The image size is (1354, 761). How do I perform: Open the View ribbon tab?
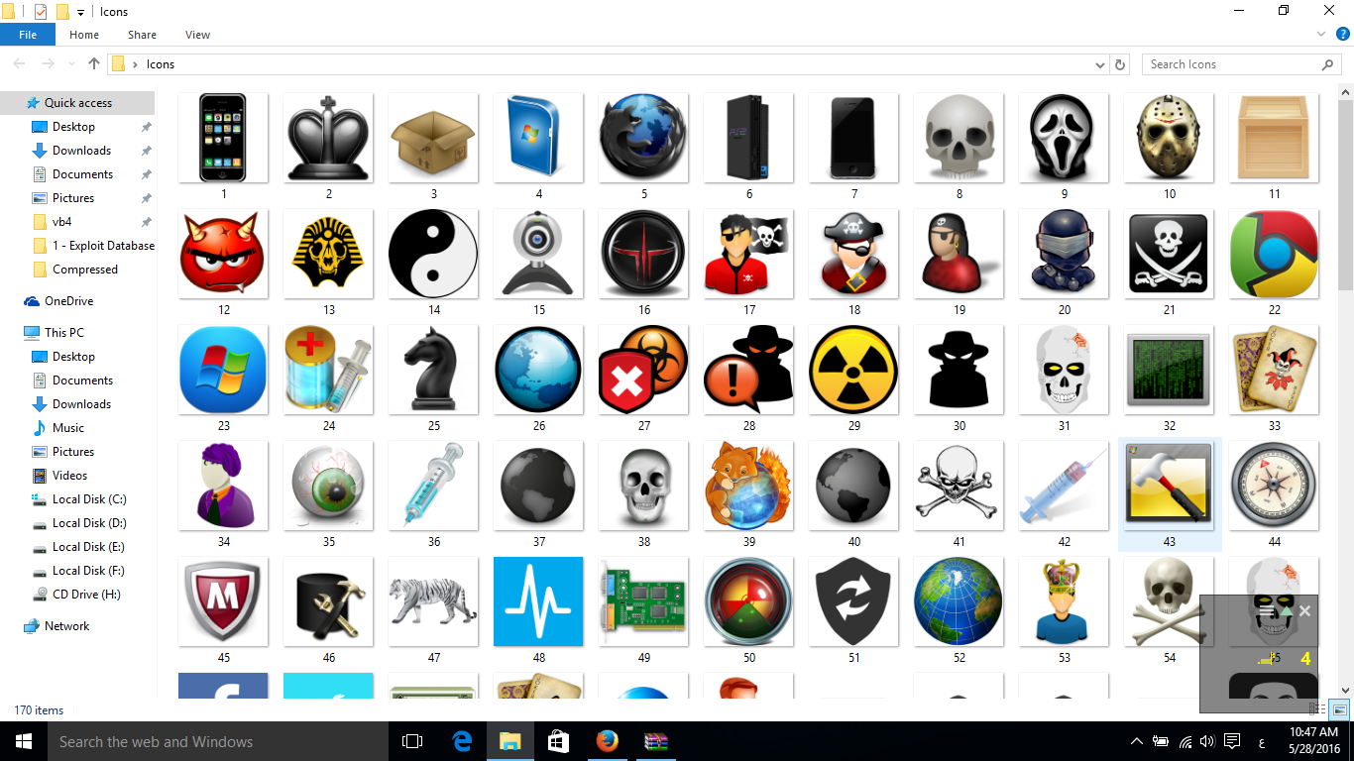pyautogui.click(x=197, y=35)
